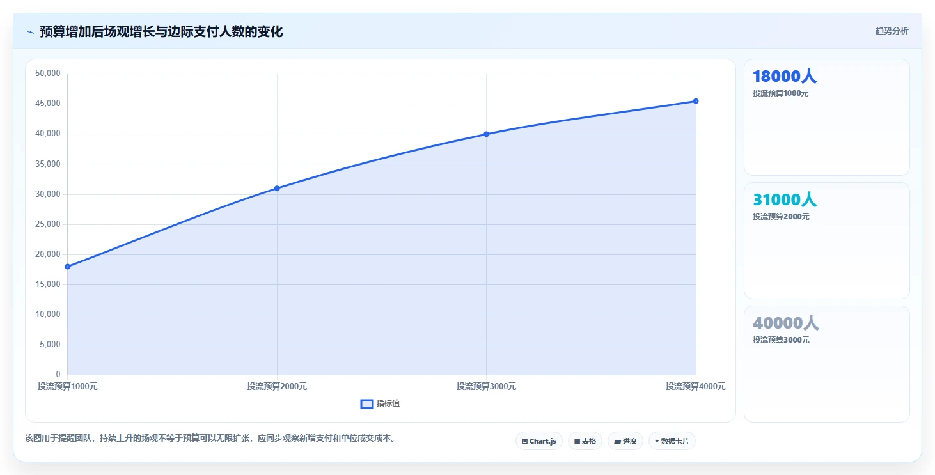
Task: Select the 表格 tag button
Action: pyautogui.click(x=585, y=441)
